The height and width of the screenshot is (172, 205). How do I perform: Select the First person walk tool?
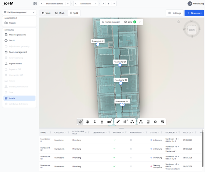(x=102, y=122)
